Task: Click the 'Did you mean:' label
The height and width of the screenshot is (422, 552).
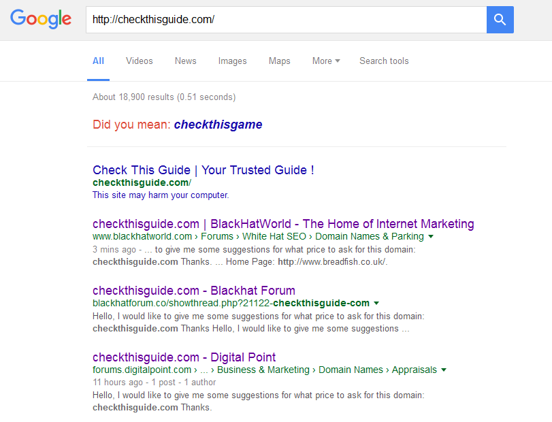Action: coord(131,125)
